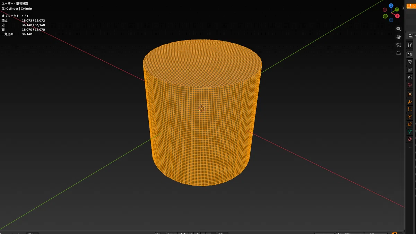Zoom the view with the magnifier icon
This screenshot has height=234, width=416.
coord(399,29)
